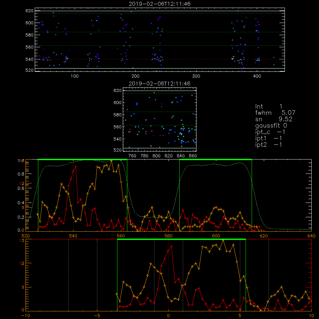Click the 100 label on top plot x-axis

[x=75, y=76]
